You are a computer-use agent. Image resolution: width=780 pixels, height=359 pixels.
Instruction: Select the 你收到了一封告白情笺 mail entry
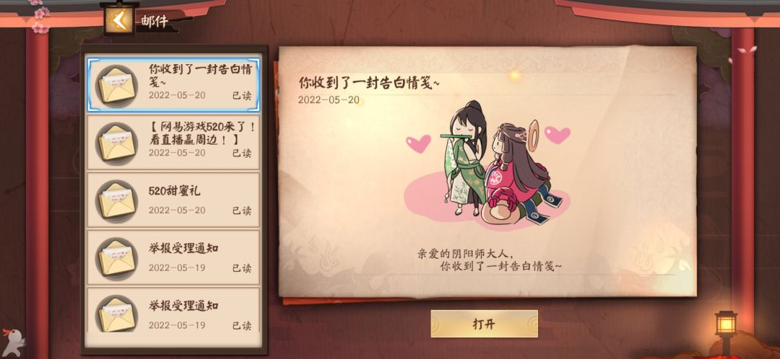point(173,85)
